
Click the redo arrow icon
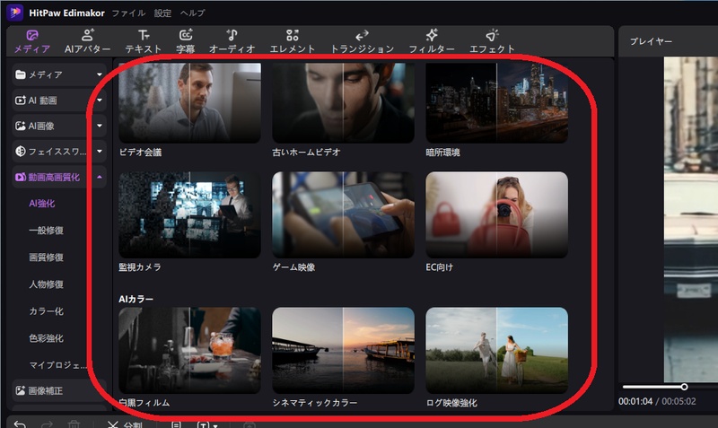click(x=47, y=424)
